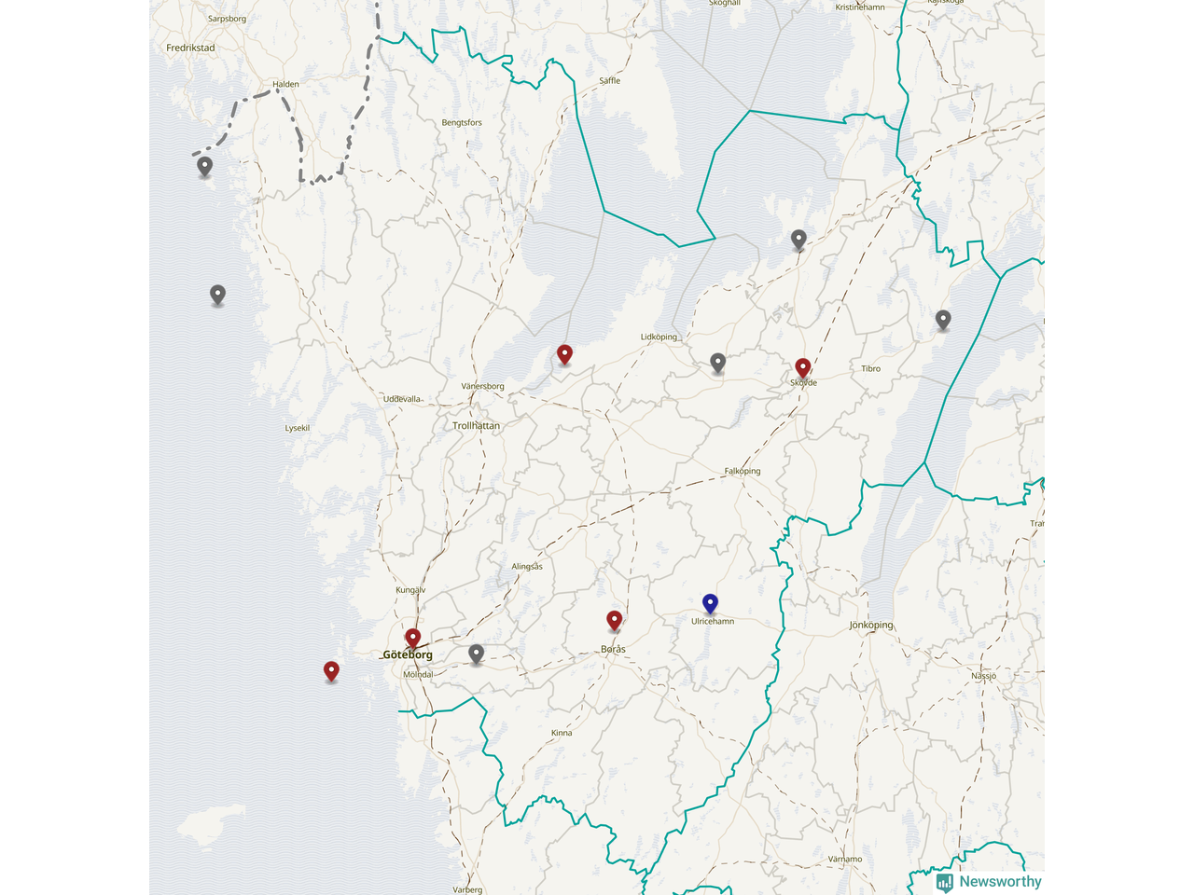Select the red marker at Göteborg
This screenshot has width=1194, height=895.
point(412,639)
